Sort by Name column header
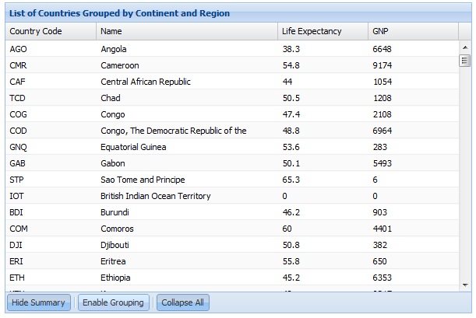The image size is (476, 318). click(186, 31)
